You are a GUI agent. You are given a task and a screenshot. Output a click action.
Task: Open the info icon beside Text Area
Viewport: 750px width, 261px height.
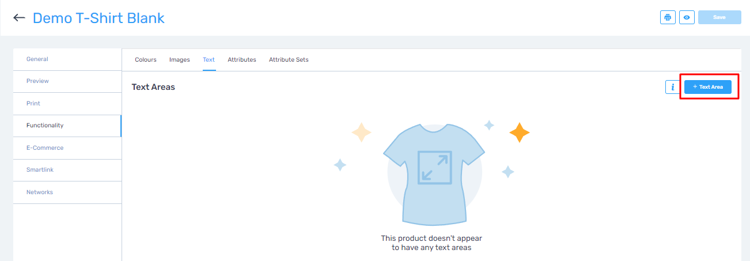[x=672, y=87]
